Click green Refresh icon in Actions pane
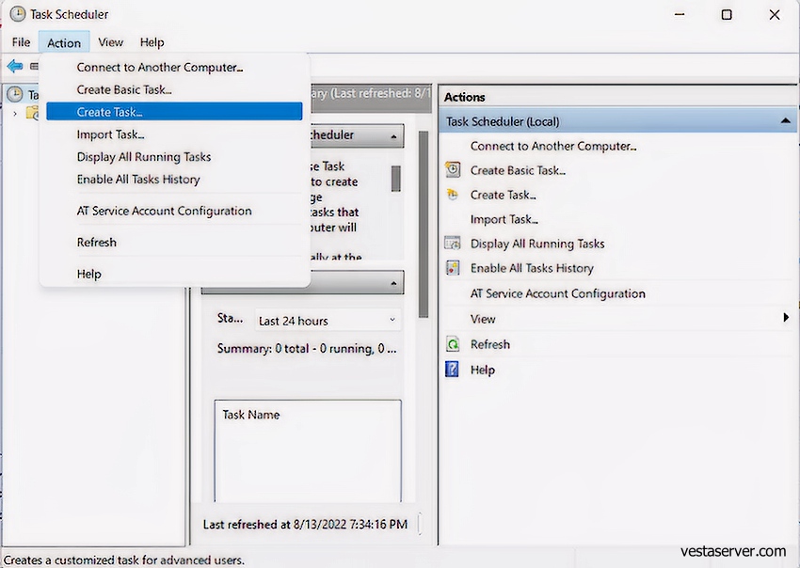 [453, 344]
